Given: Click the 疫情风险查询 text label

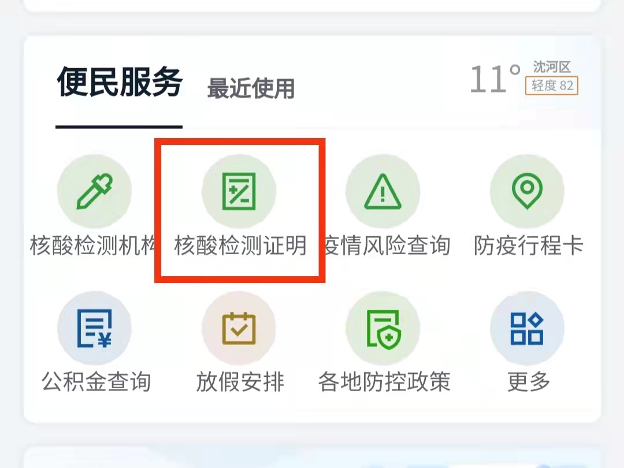Looking at the screenshot, I should click(x=388, y=245).
